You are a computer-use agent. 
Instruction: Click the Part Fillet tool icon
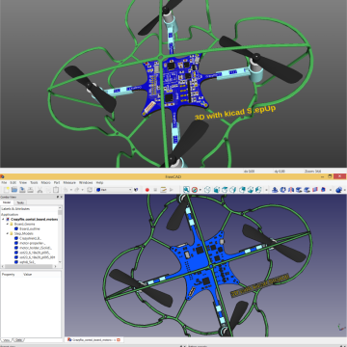tap(299, 190)
